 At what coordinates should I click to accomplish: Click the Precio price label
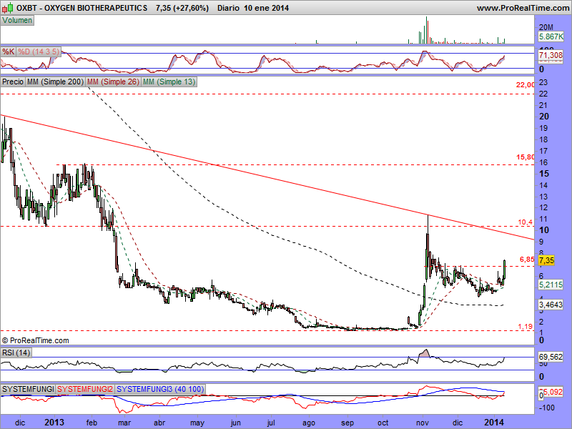coord(13,82)
